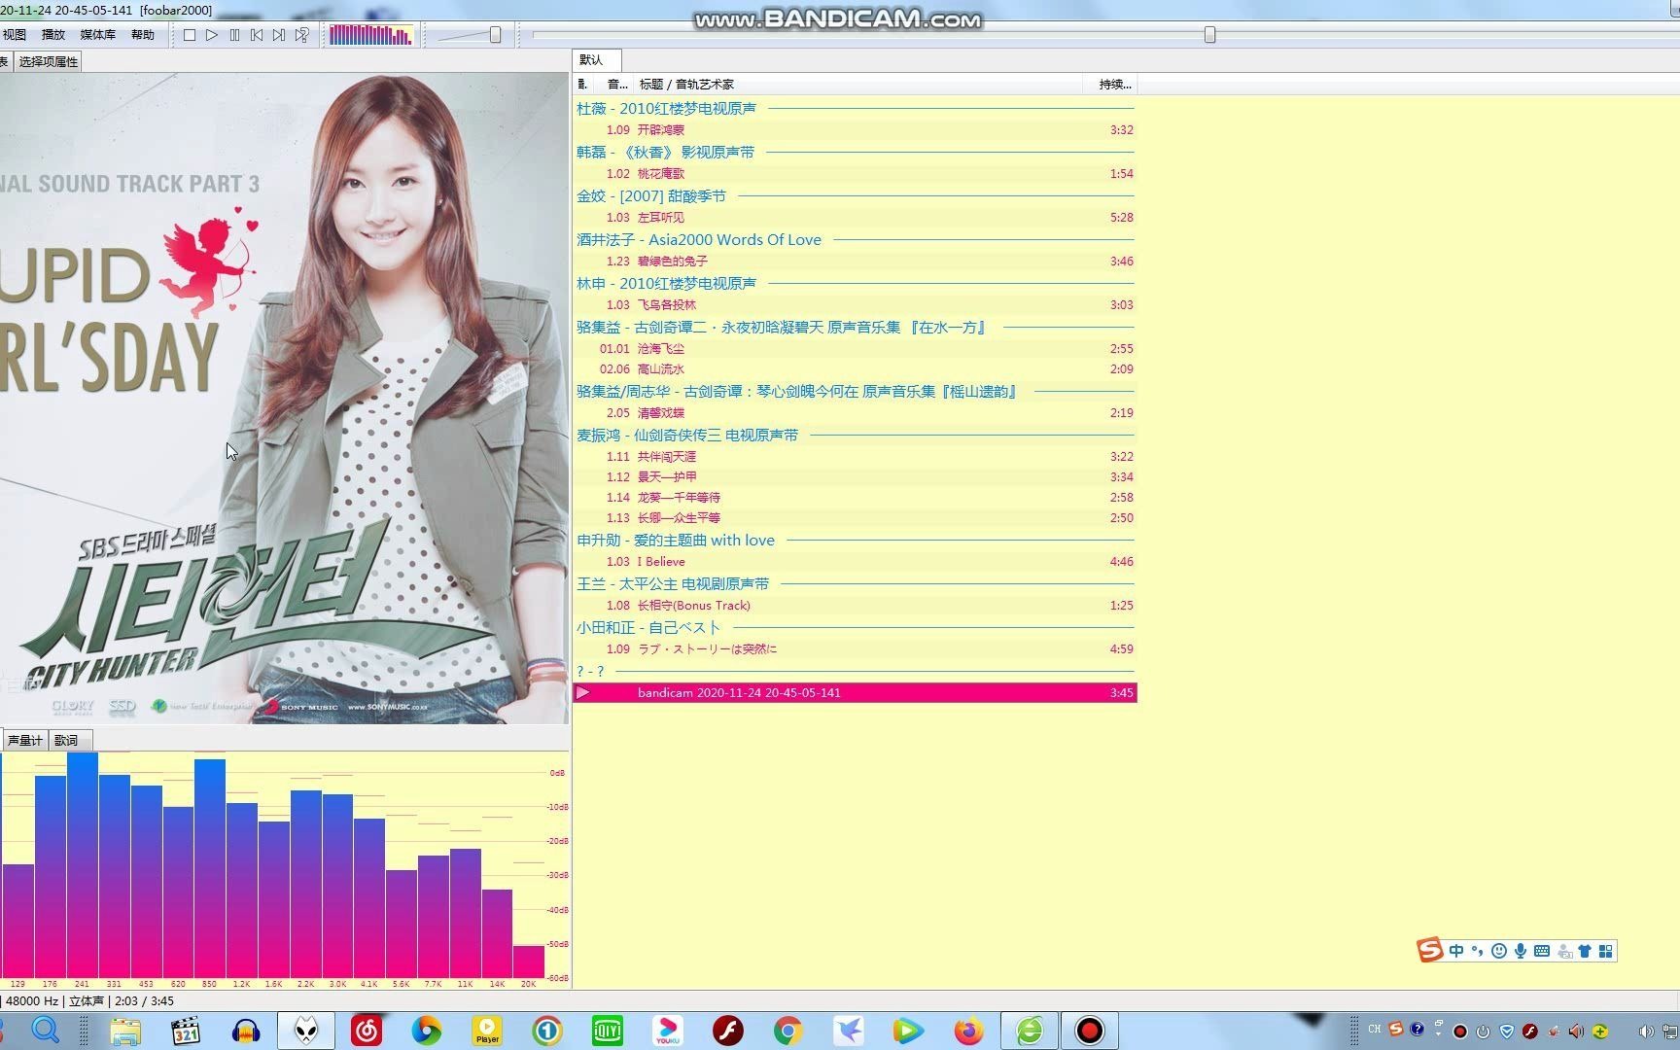Open the 视图 menu
1680x1050 pixels.
(x=15, y=35)
